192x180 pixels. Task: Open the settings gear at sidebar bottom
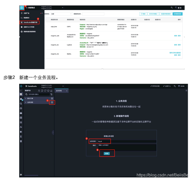coord(21,175)
